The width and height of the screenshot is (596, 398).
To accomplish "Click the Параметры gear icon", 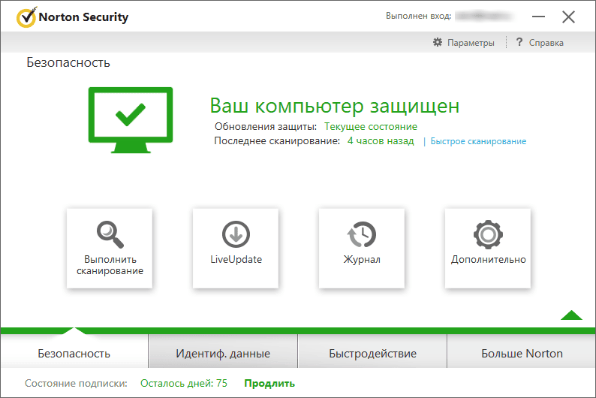I will (x=438, y=42).
